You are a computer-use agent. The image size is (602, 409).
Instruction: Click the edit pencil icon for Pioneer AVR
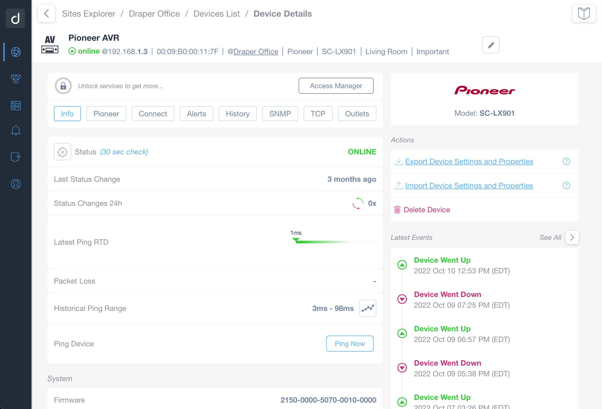(491, 45)
